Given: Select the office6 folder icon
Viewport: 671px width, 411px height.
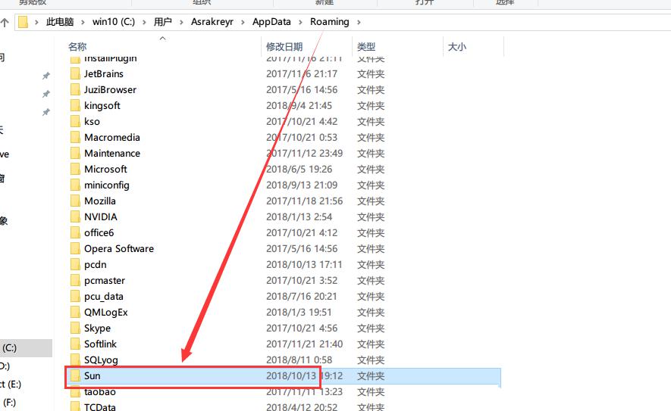Looking at the screenshot, I should coord(75,233).
